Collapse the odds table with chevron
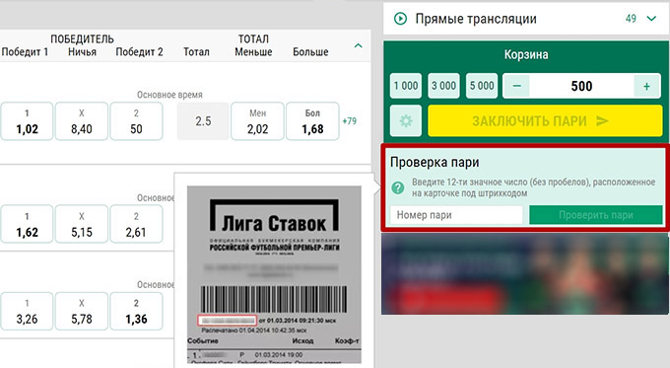This screenshot has width=670, height=368. click(x=358, y=45)
